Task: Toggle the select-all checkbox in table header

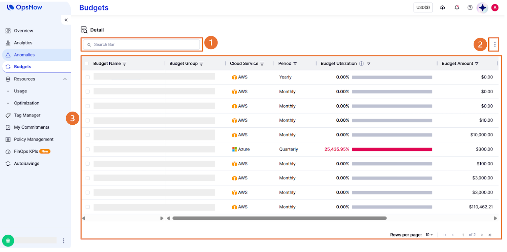Action: 87,64
